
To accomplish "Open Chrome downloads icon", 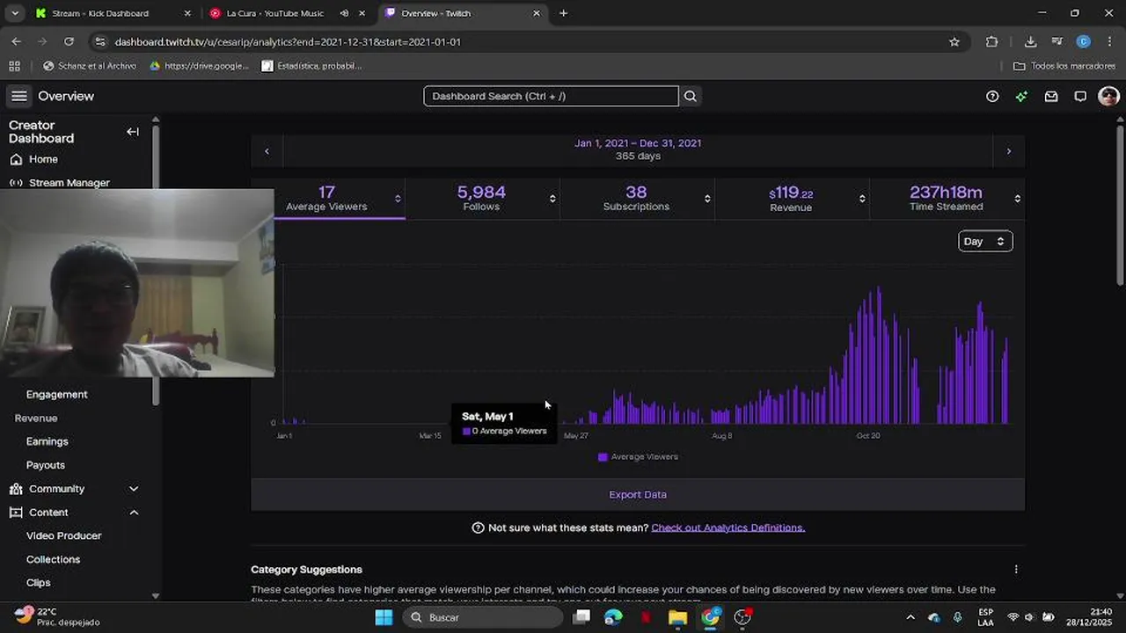I will point(1030,41).
